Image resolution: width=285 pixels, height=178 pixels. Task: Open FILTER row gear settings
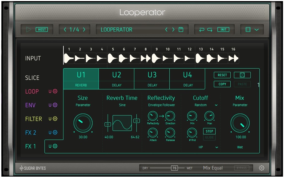pyautogui.click(x=55, y=118)
